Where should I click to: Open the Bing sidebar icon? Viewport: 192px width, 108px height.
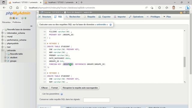click(x=187, y=8)
